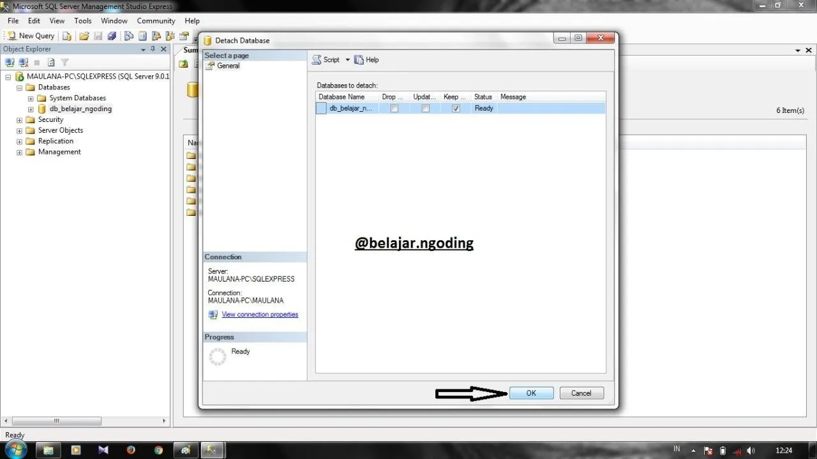Click the Open File folder icon in toolbar
The image size is (817, 459).
84,36
